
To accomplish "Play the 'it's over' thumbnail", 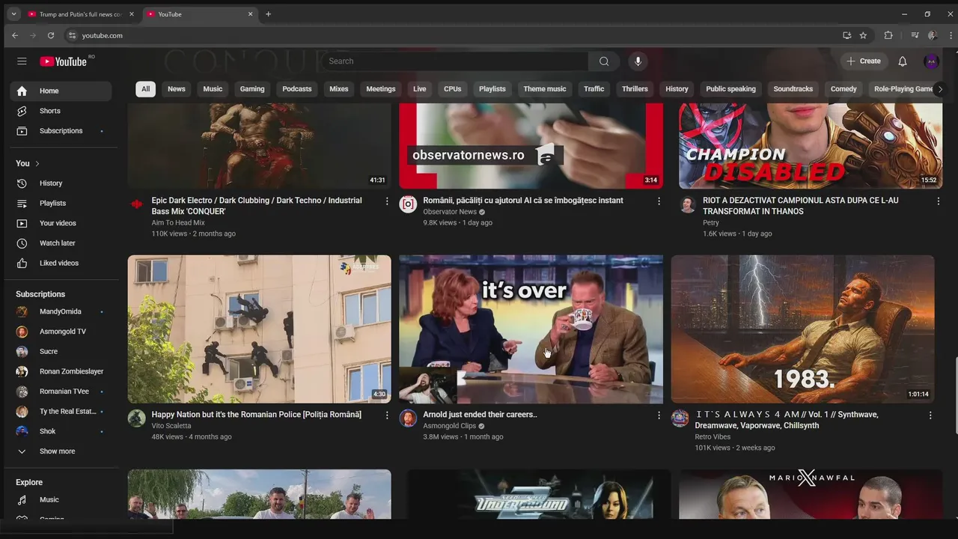I will [531, 329].
